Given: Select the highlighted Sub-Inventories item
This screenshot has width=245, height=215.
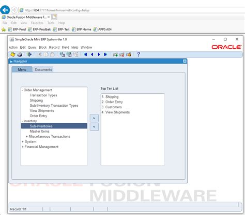Looking at the screenshot, I should pyautogui.click(x=54, y=126).
